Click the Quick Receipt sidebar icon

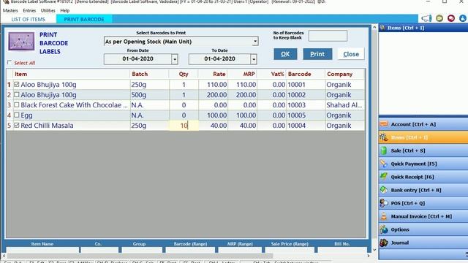384,177
